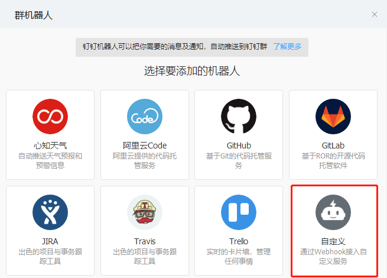Choose the 阿里云Code robot icon
The image size is (387, 278).
coord(145,117)
